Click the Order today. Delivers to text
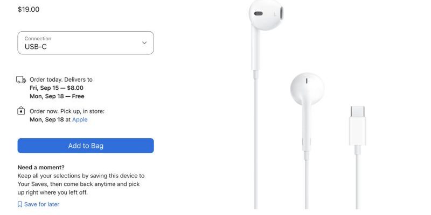The width and height of the screenshot is (431, 215). point(61,80)
